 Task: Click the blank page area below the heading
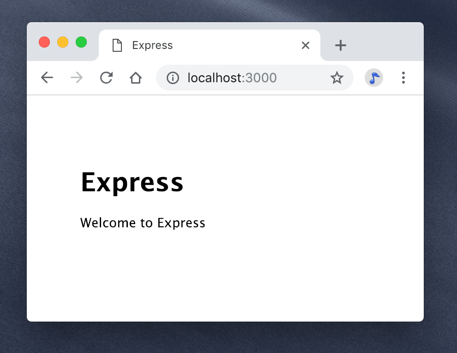click(x=226, y=277)
